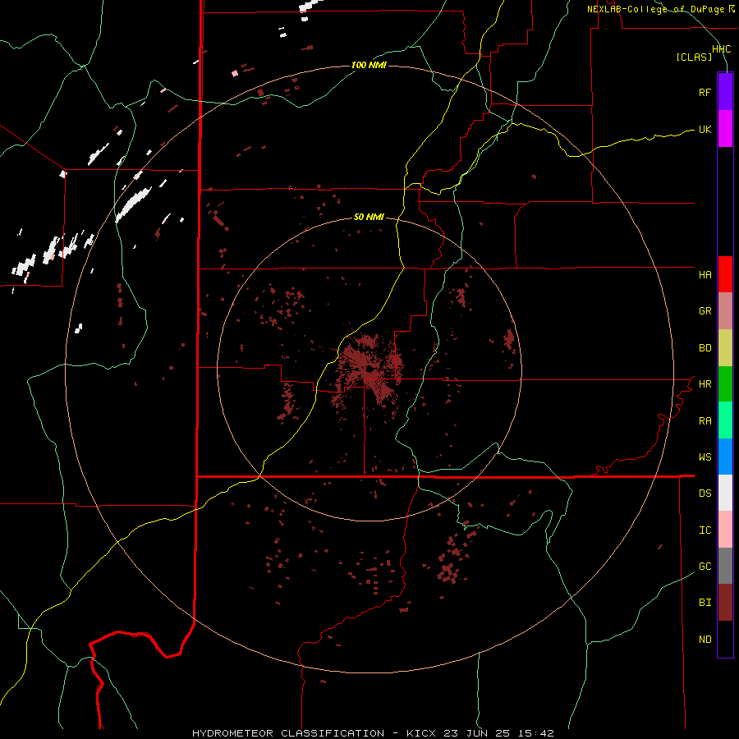739x739 pixels.
Task: Click the UK legend label
Action: 705,129
